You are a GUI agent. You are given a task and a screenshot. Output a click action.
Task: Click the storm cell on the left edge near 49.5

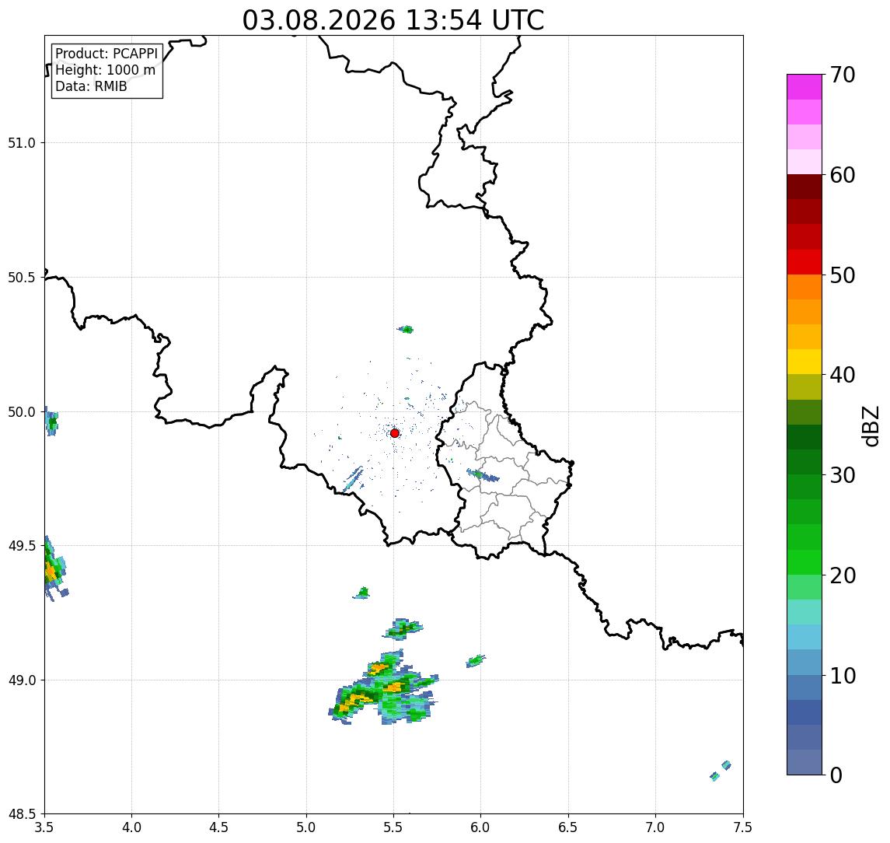click(x=54, y=568)
